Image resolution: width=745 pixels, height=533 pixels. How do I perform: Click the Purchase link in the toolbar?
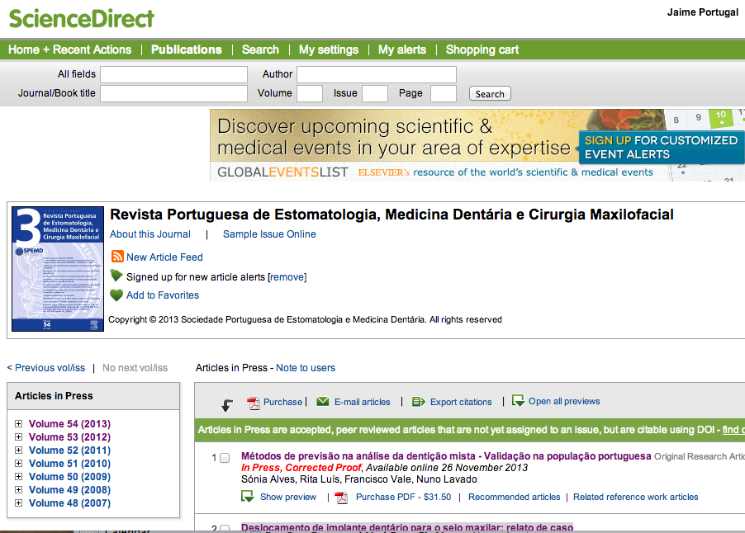[x=282, y=402]
